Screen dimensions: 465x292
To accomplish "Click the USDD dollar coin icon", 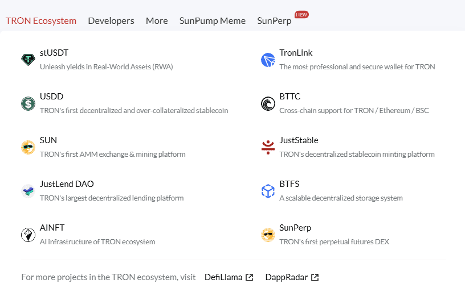I will tap(28, 103).
